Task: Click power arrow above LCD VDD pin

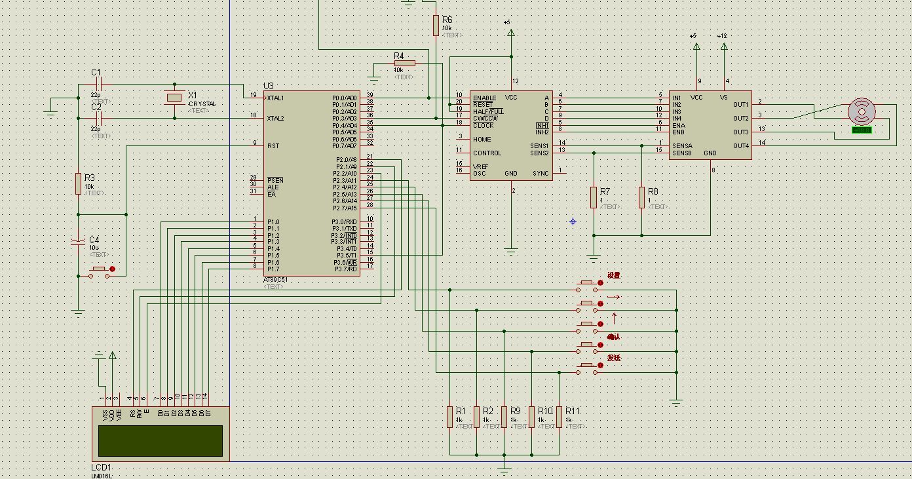Action: click(x=113, y=356)
